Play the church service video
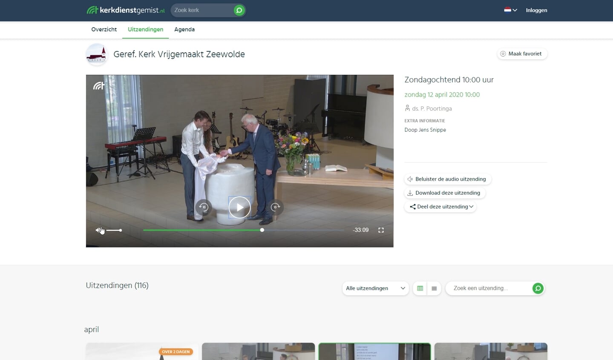The height and width of the screenshot is (360, 613). click(239, 207)
